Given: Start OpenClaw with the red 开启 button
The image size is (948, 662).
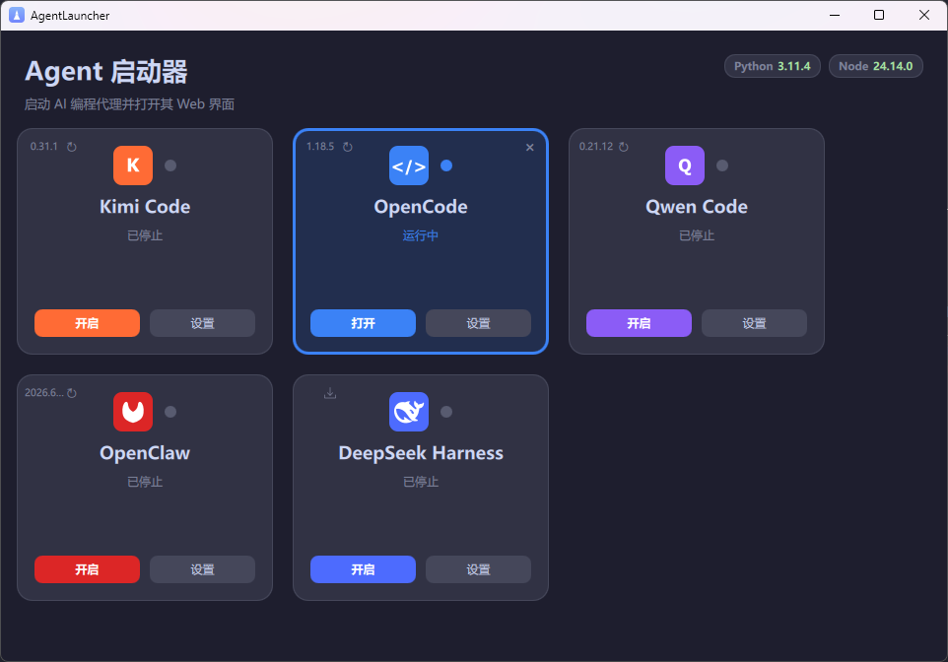Looking at the screenshot, I should (x=87, y=569).
